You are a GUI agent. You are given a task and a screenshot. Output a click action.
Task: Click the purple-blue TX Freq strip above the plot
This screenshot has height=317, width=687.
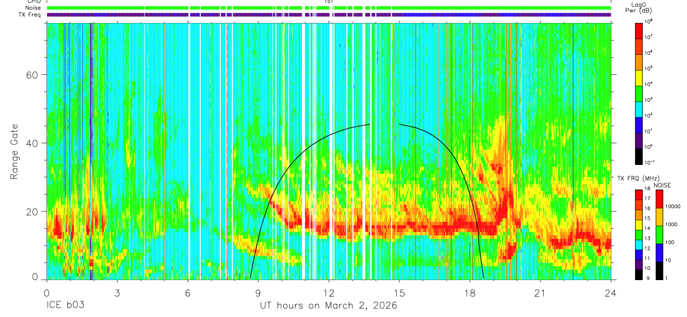328,15
